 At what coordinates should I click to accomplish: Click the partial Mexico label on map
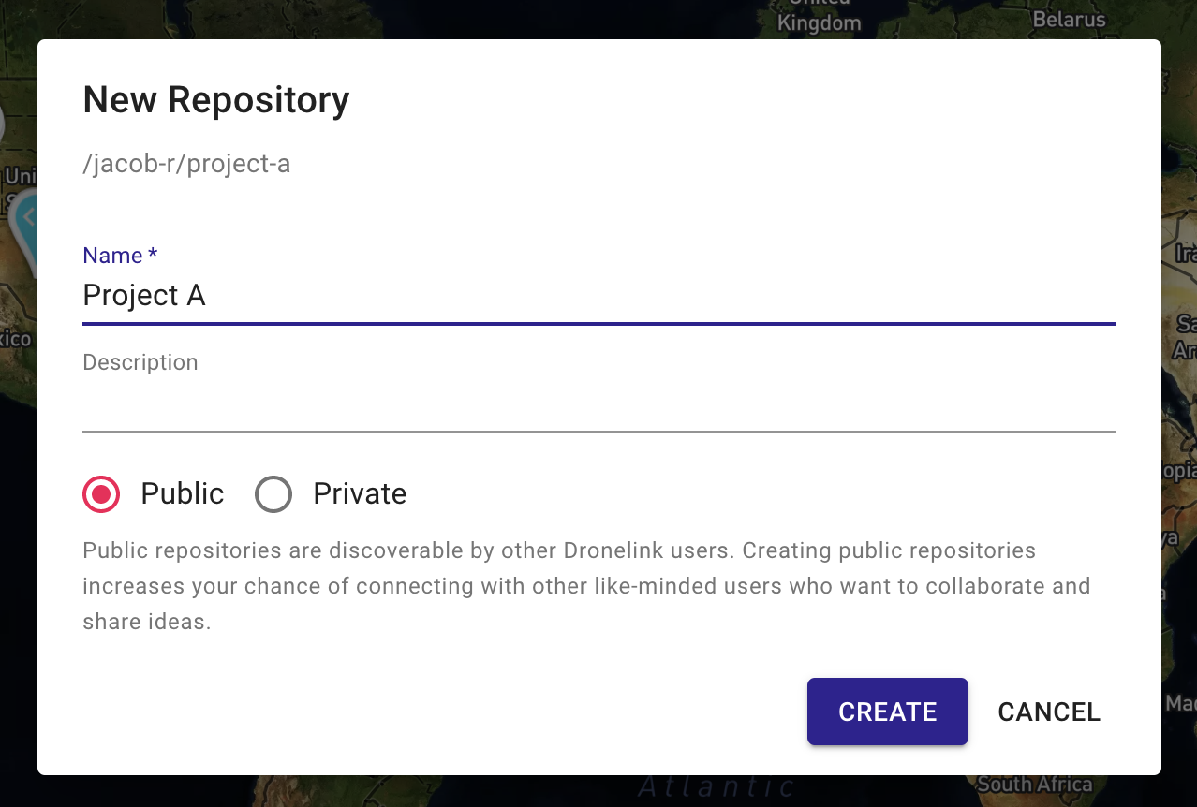[x=16, y=338]
